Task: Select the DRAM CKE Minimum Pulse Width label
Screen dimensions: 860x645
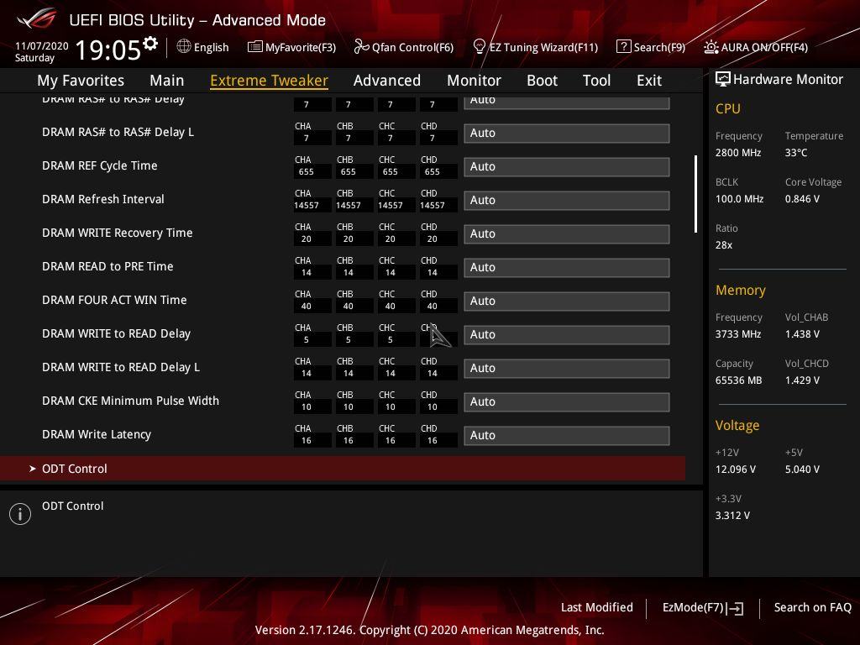Action: pyautogui.click(x=130, y=401)
